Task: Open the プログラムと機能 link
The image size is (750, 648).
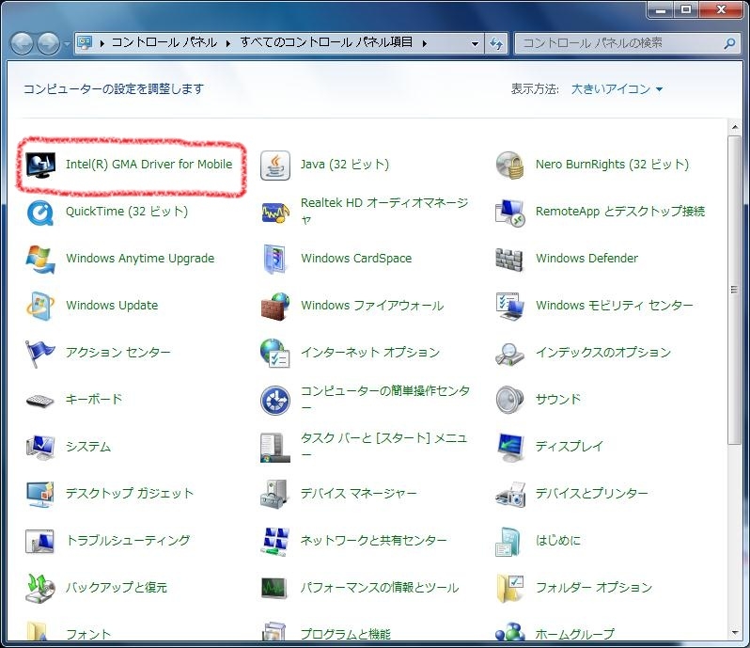Action: tap(345, 634)
